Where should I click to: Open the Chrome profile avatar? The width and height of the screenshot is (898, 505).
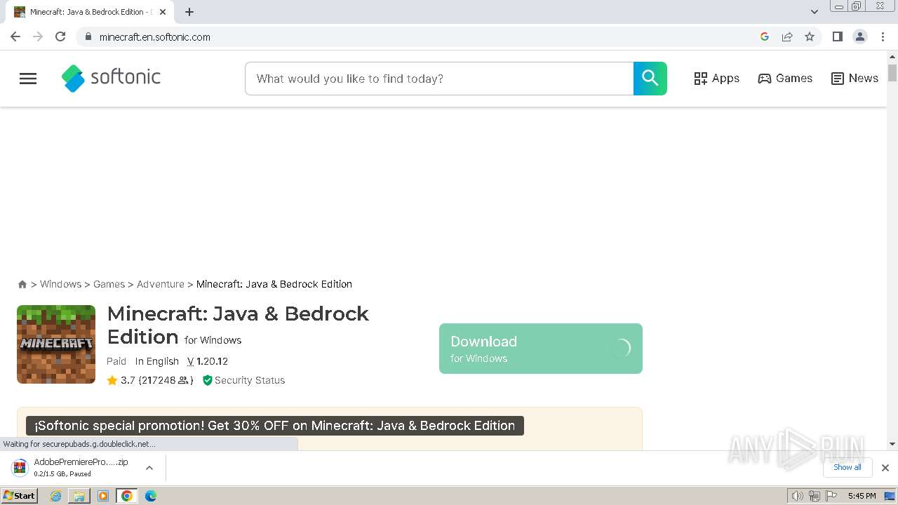click(x=860, y=36)
